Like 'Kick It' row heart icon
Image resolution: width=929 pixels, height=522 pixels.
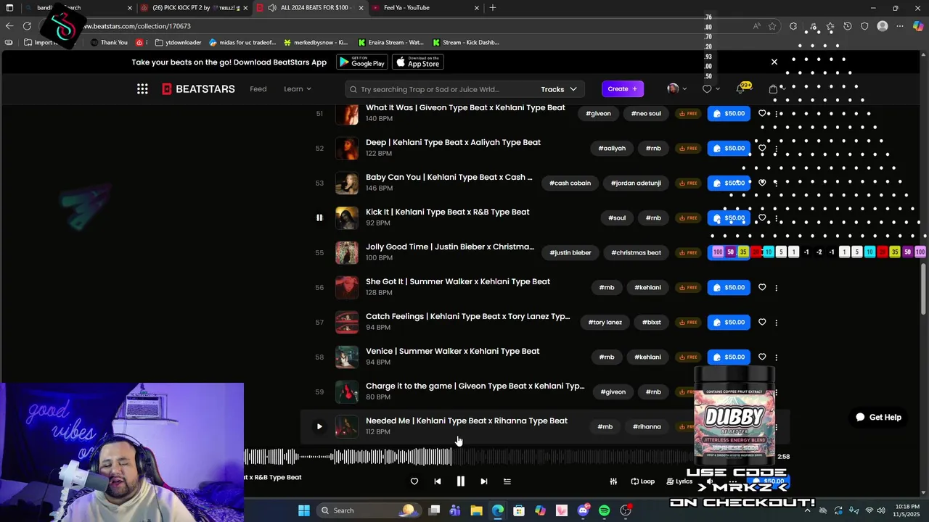click(762, 217)
